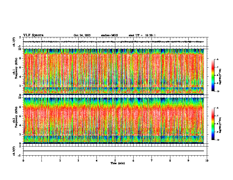Screen dimensions: 233x180
Task: Select the date text "Oct. 24, 2023"
Action: coord(82,35)
